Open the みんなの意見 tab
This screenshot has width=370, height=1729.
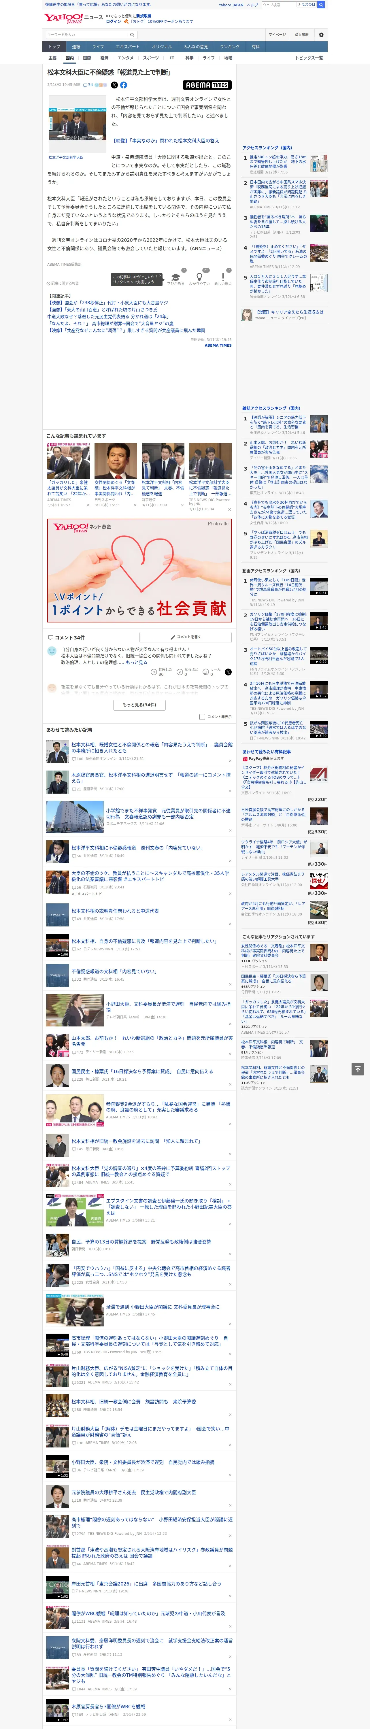tap(195, 46)
